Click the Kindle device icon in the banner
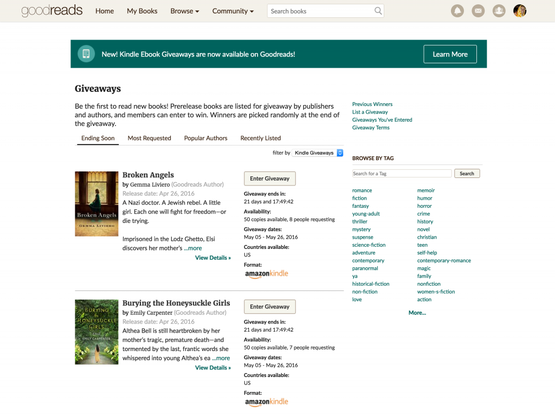This screenshot has width=555, height=416. [x=86, y=54]
